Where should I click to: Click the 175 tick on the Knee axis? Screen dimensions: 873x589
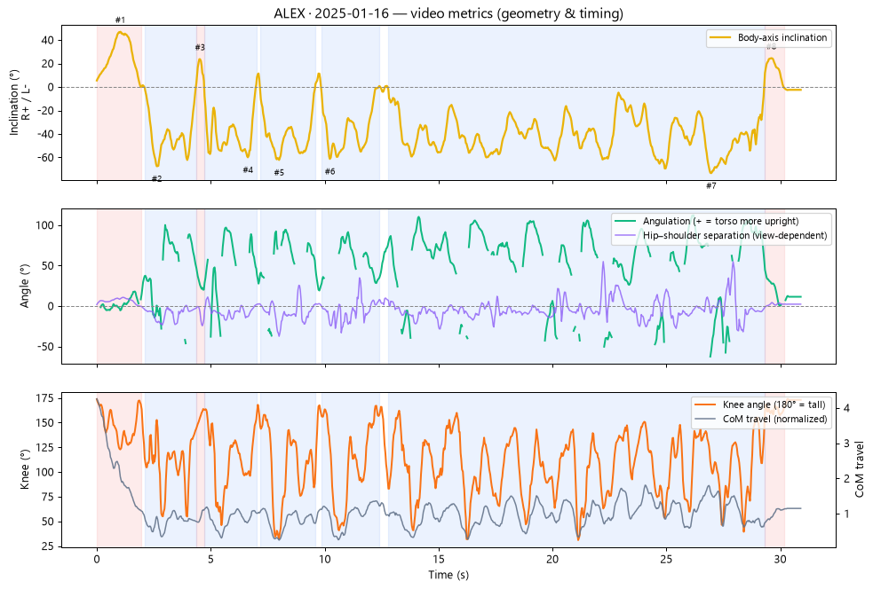click(45, 398)
